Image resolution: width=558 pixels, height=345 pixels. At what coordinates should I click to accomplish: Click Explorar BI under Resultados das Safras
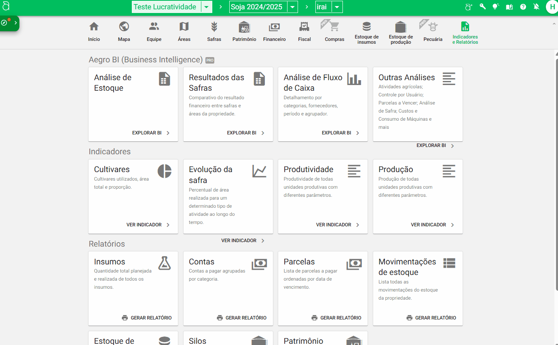pos(245,133)
